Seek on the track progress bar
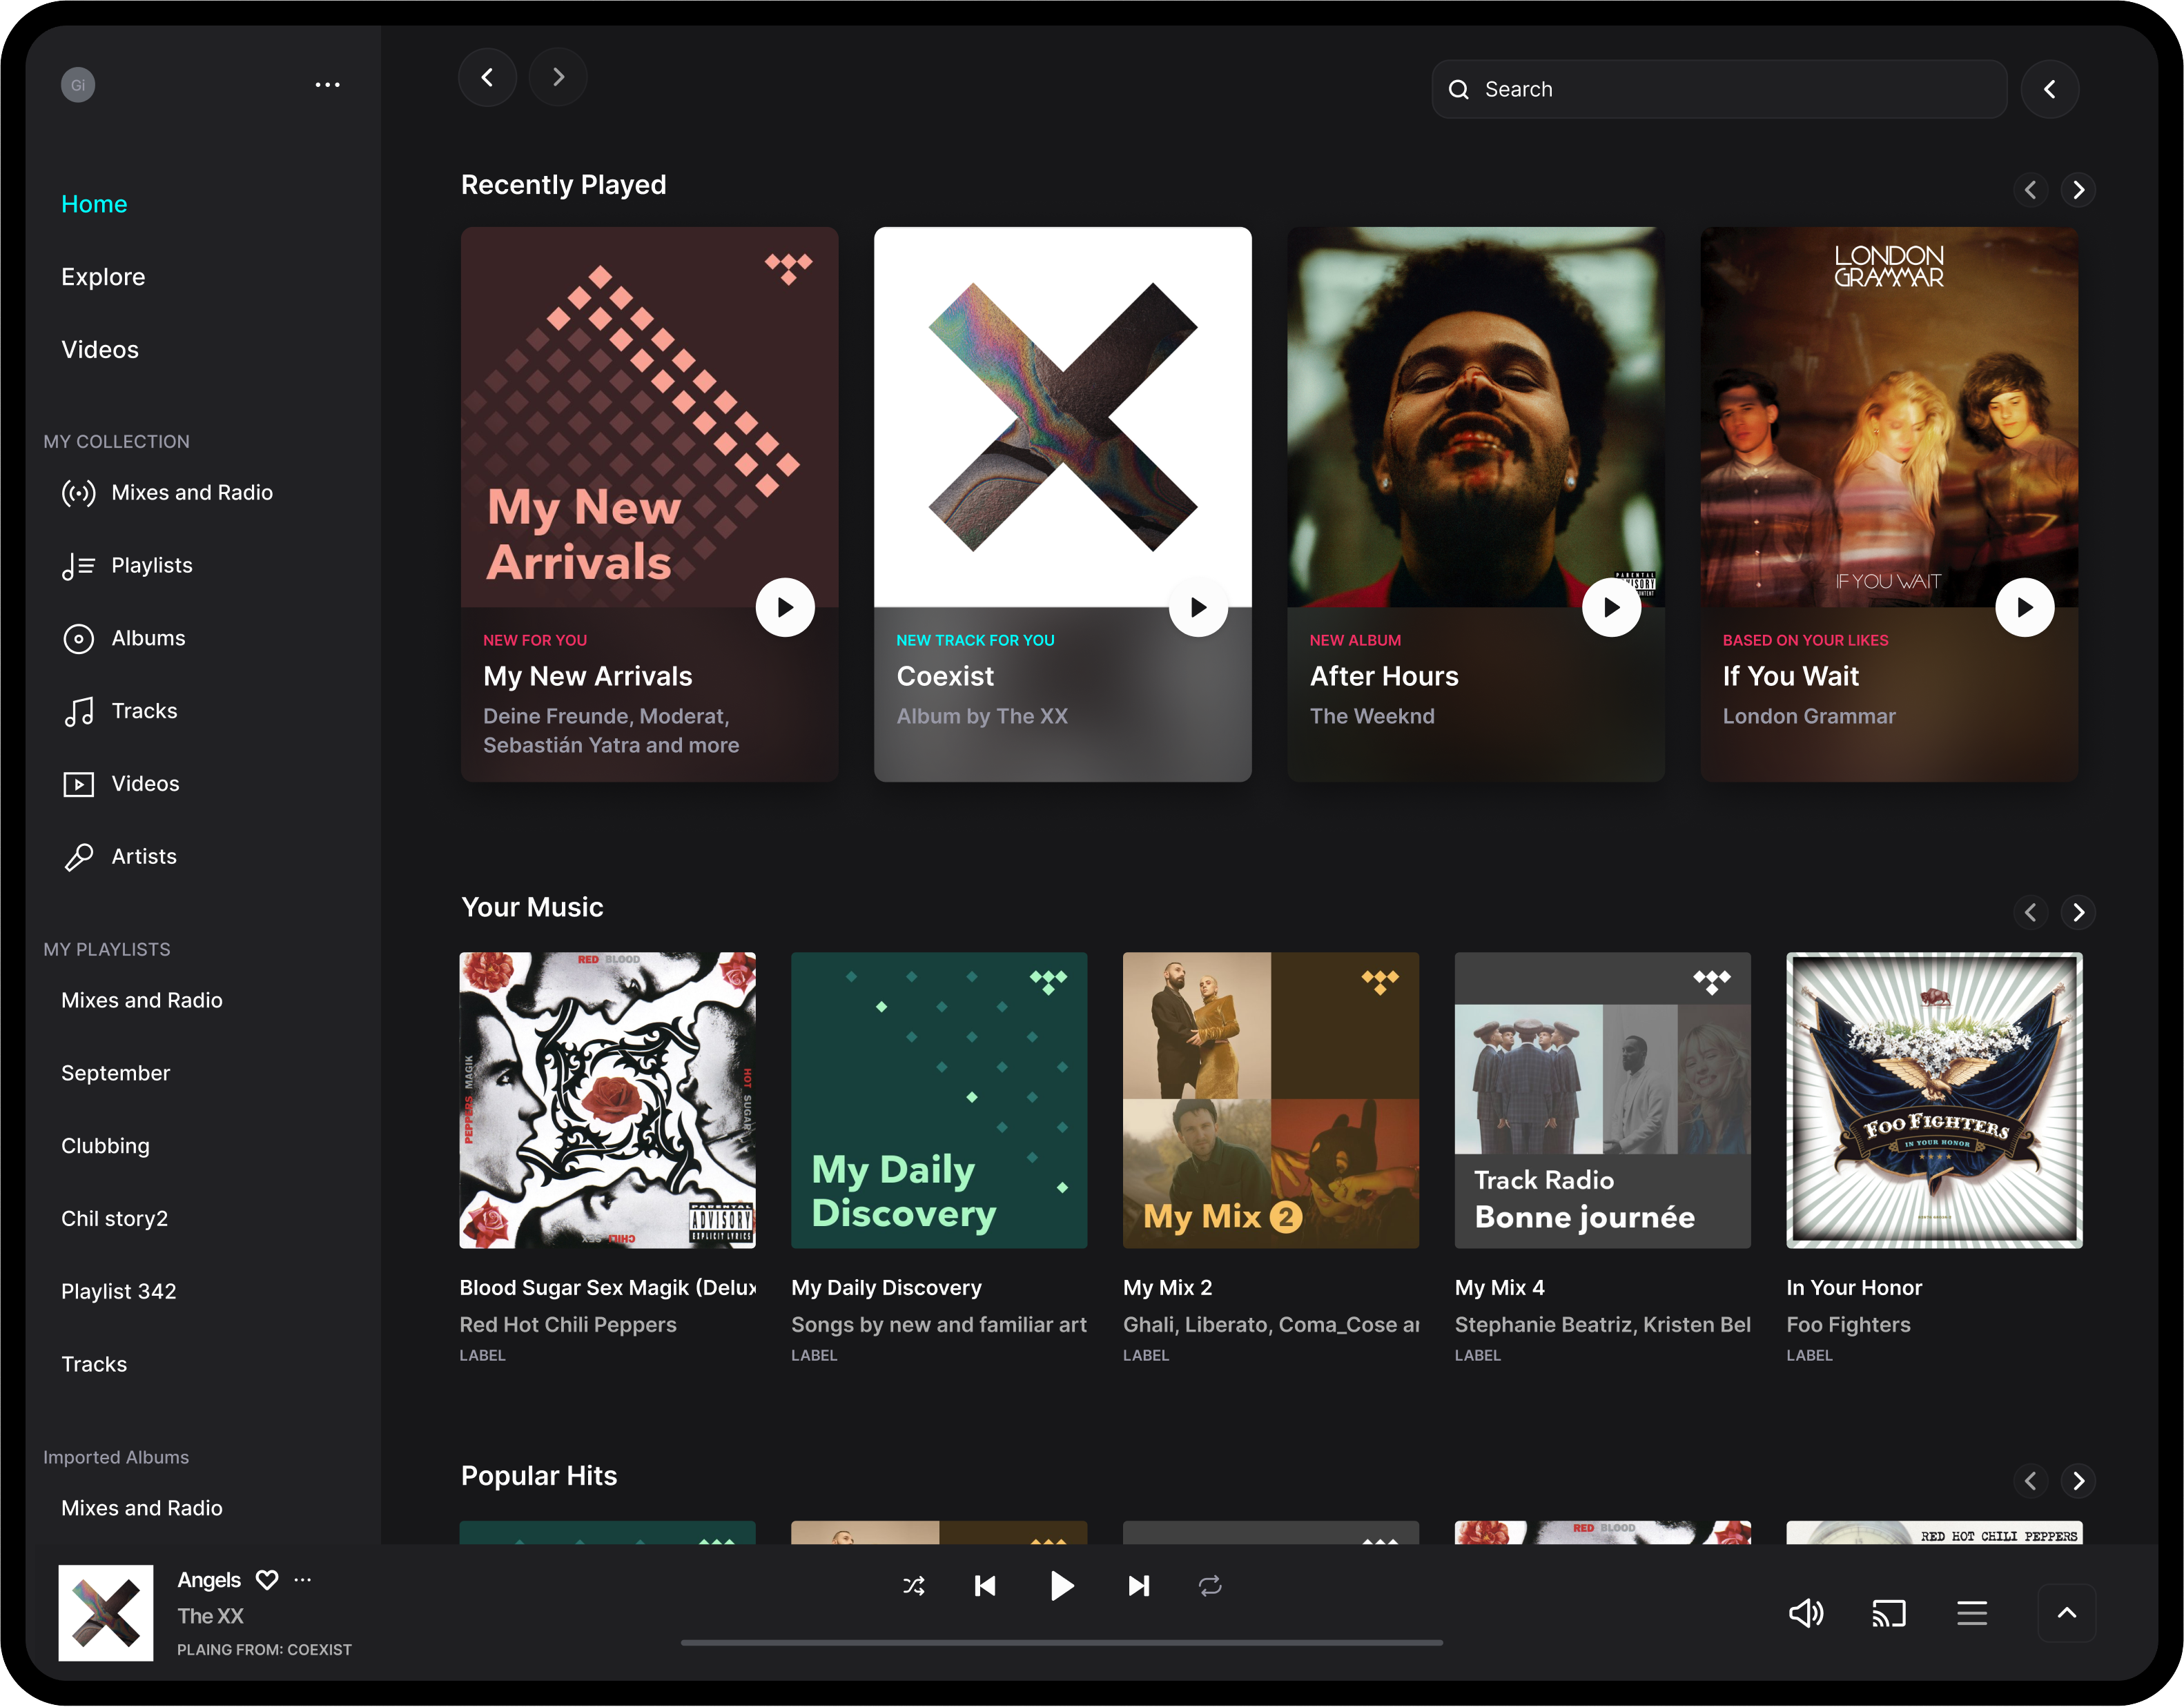Viewport: 2184px width, 1707px height. (1061, 1642)
